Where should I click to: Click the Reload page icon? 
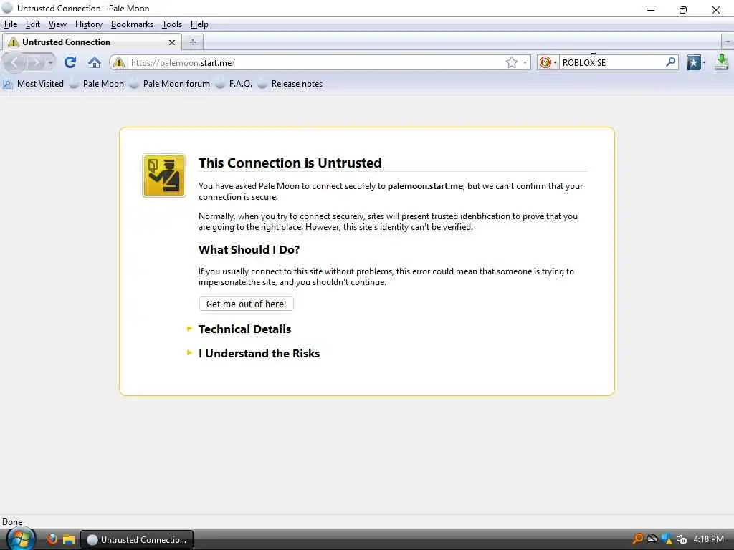point(70,62)
